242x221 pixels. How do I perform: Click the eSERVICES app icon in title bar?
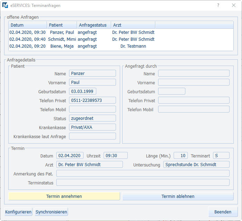point(6,6)
